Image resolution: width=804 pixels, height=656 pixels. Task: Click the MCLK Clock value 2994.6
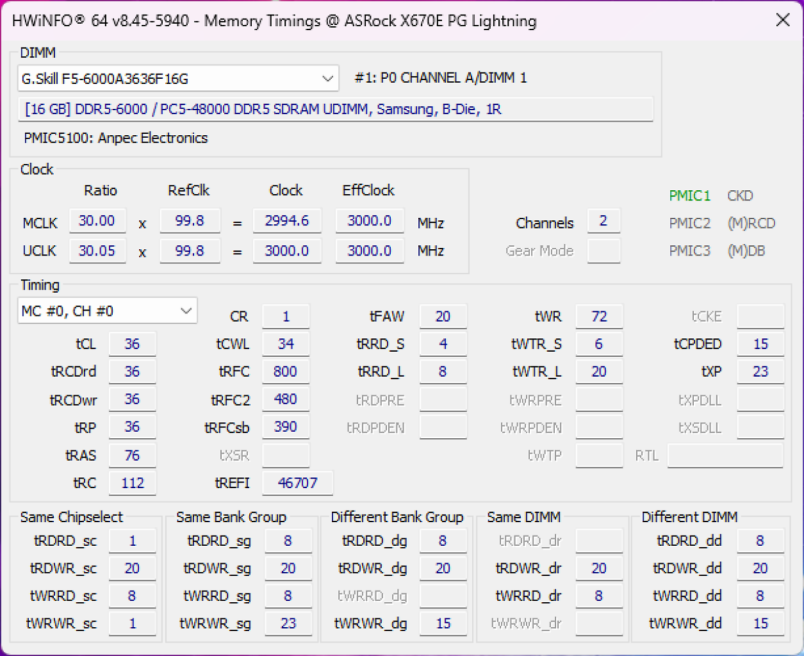[287, 220]
